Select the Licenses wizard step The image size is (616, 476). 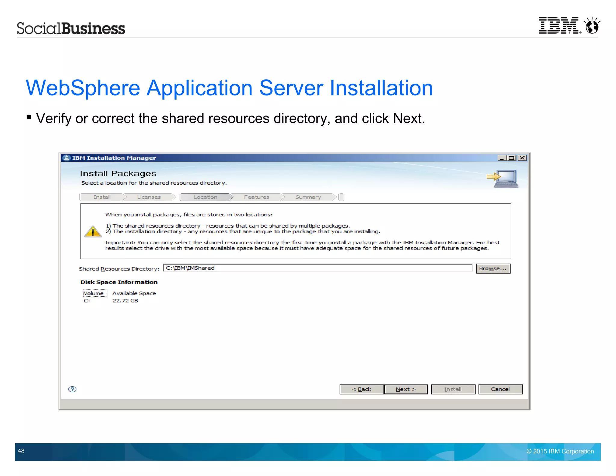(149, 197)
